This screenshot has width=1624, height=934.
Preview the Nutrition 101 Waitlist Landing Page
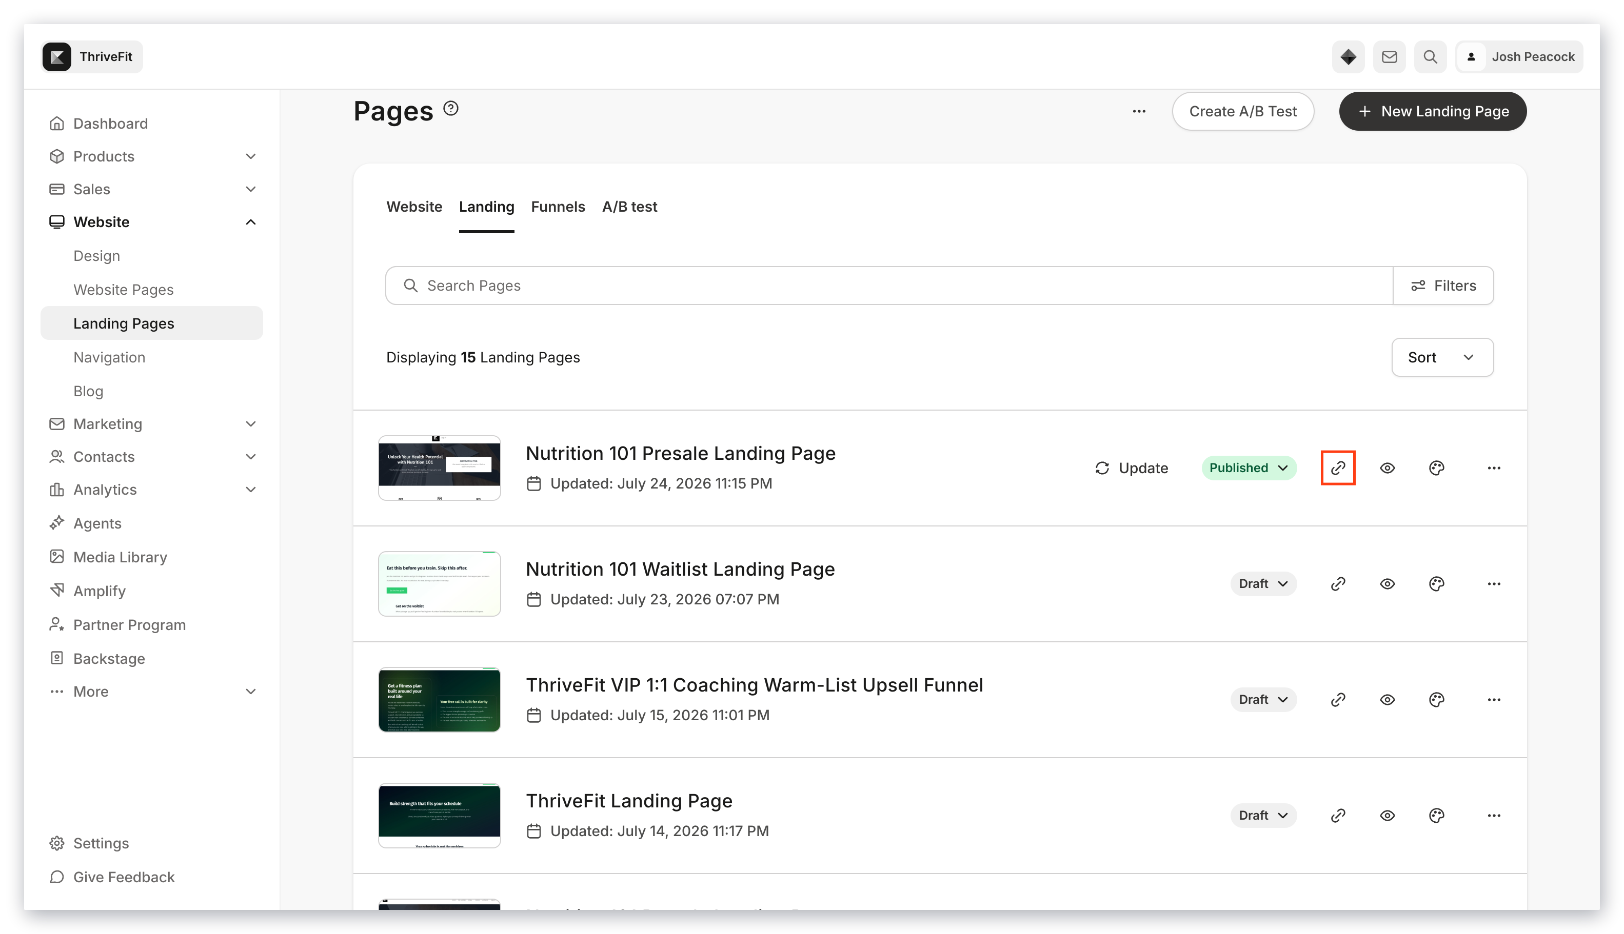point(1387,584)
